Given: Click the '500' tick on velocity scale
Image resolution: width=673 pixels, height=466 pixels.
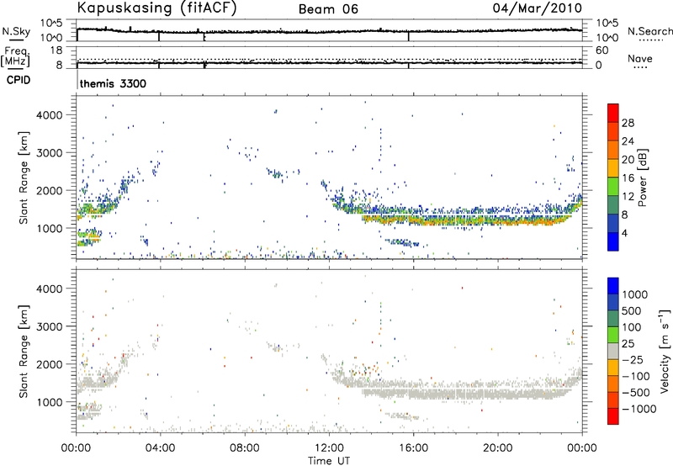Looking at the screenshot, I should point(633,310).
